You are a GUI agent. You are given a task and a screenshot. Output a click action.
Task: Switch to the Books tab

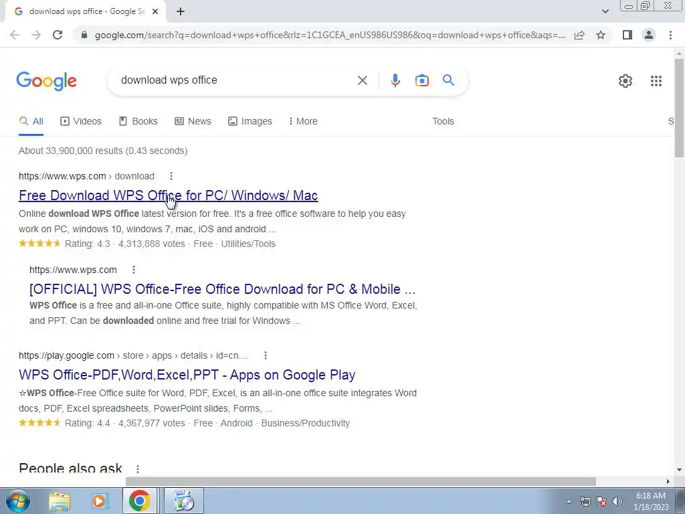138,121
